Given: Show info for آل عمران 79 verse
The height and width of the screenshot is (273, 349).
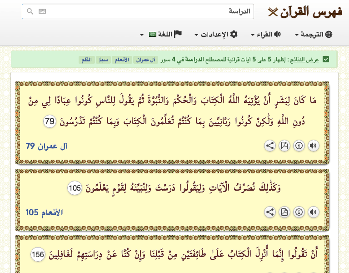Looking at the screenshot, I should click(x=299, y=146).
